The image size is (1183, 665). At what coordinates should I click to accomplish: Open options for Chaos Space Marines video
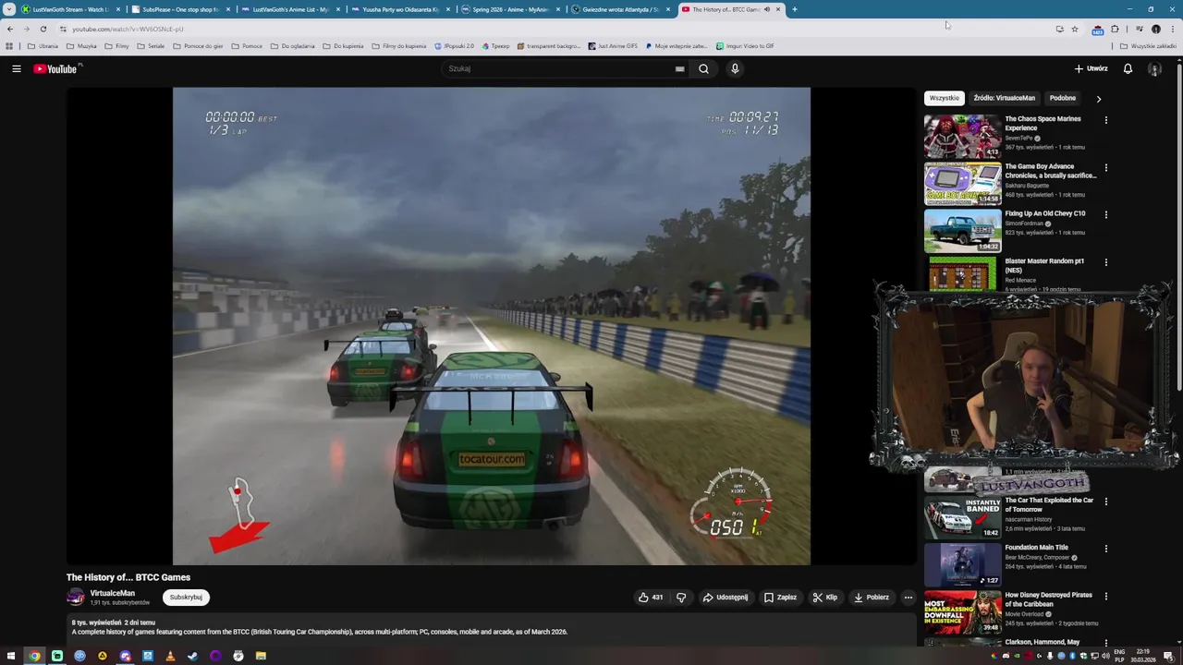point(1105,120)
